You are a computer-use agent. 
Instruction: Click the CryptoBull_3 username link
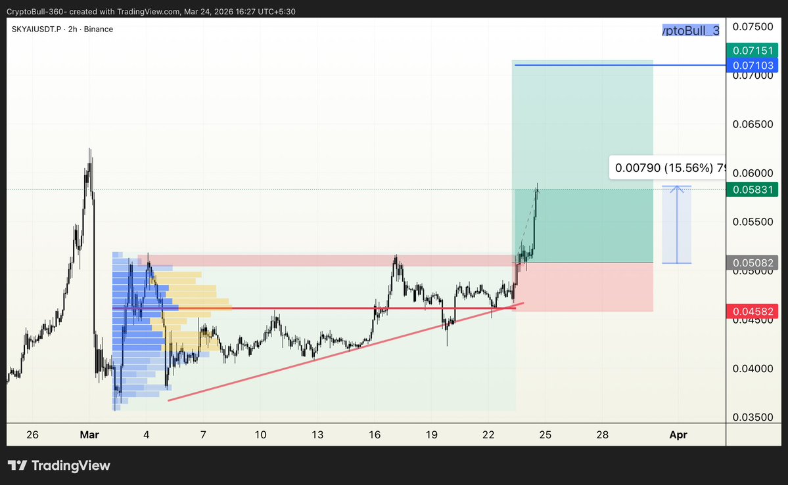(x=689, y=30)
